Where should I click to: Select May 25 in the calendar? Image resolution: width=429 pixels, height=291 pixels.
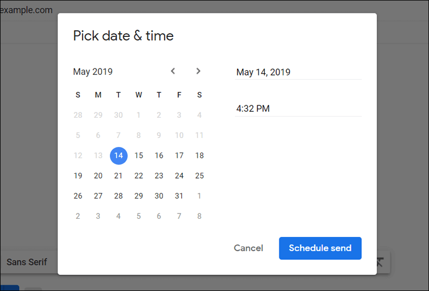click(x=199, y=175)
